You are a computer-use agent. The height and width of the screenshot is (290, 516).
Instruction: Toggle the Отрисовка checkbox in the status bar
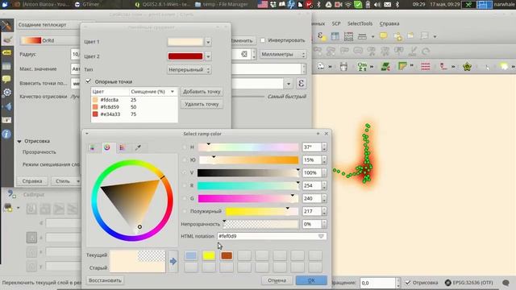coord(408,283)
